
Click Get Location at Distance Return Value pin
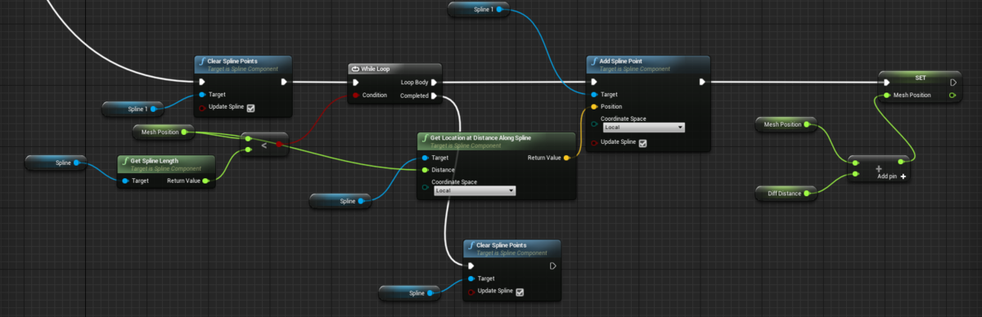(567, 158)
